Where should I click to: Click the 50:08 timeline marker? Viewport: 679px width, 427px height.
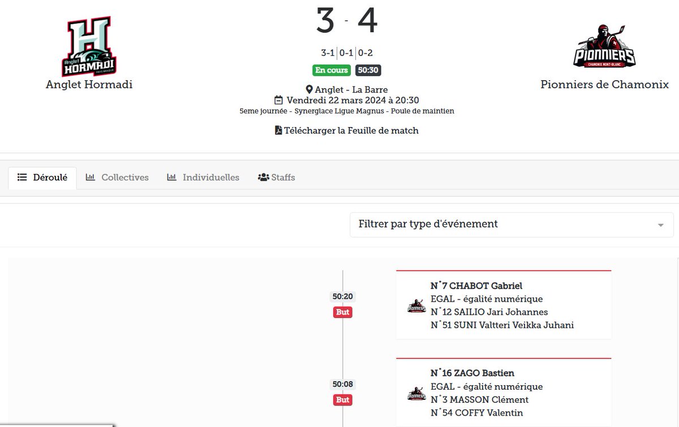pyautogui.click(x=343, y=385)
